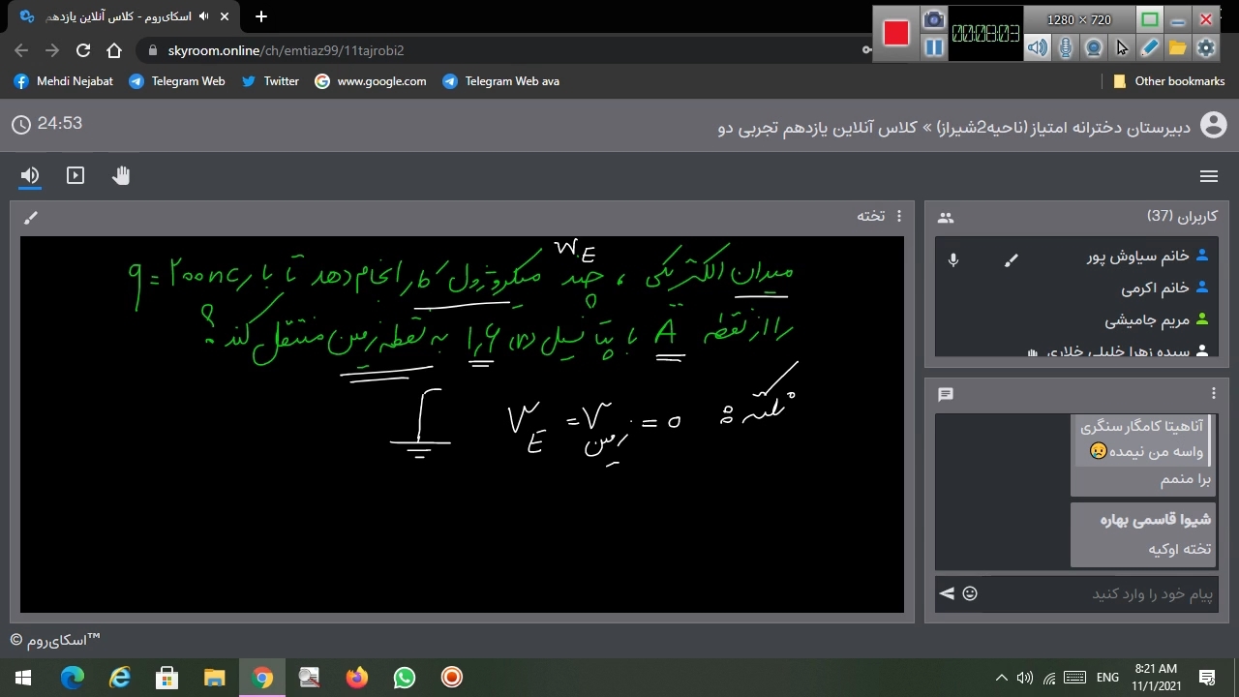The height and width of the screenshot is (697, 1239).
Task: Take a screenshot with recorder camera icon
Action: [x=933, y=19]
